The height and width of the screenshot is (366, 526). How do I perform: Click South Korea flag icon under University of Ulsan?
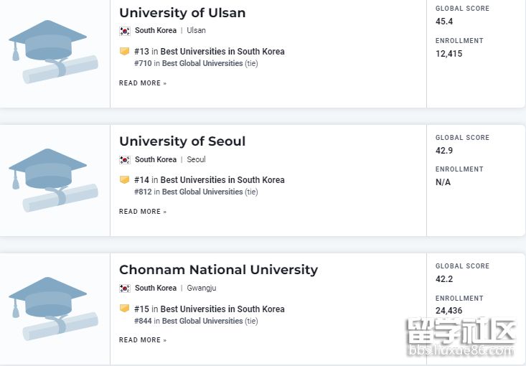[125, 31]
